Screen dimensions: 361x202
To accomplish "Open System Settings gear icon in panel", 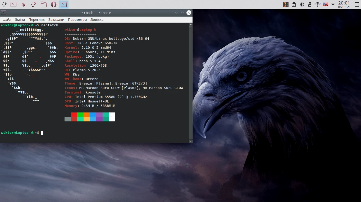I will [x=23, y=4].
